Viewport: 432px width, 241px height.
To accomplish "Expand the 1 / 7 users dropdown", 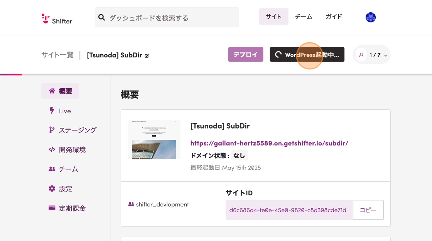I will (x=371, y=55).
